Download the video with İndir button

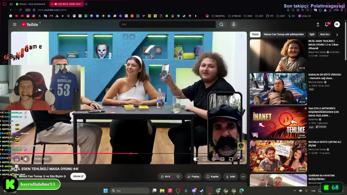pyautogui.click(x=231, y=177)
